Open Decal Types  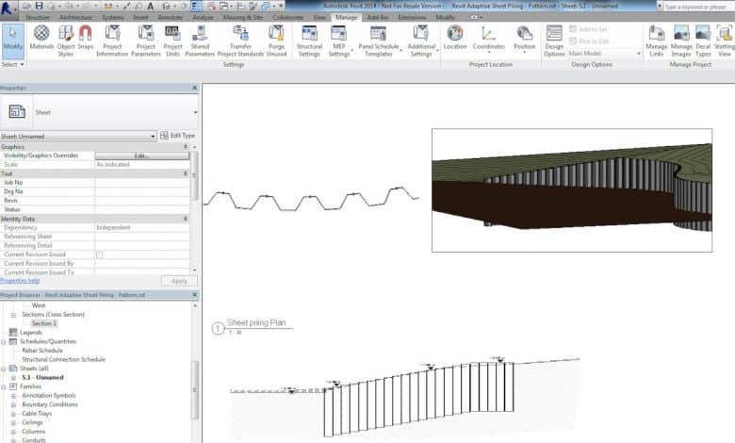[x=703, y=41]
